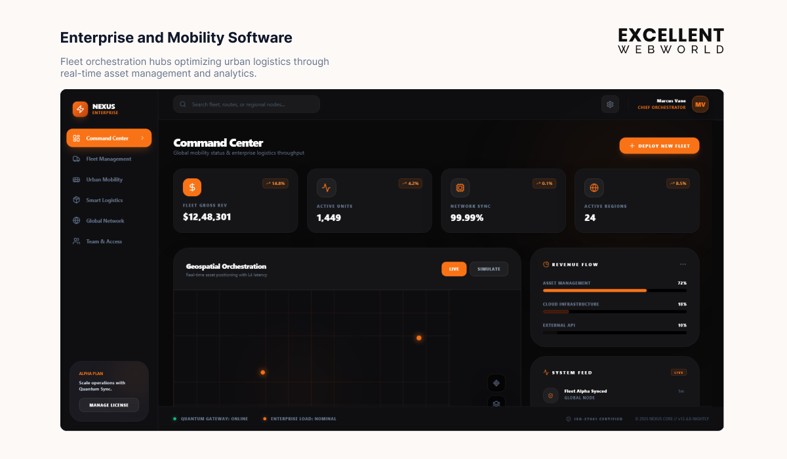
Task: Switch to SIMULATE mode on the map
Action: click(489, 269)
